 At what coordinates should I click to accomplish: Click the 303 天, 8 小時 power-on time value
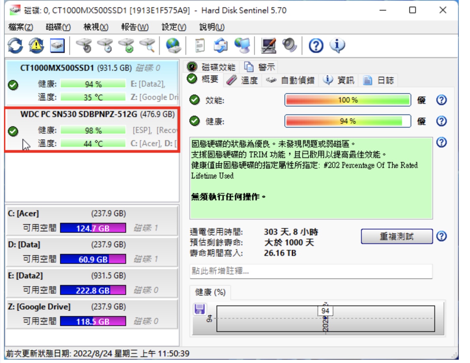coord(291,232)
